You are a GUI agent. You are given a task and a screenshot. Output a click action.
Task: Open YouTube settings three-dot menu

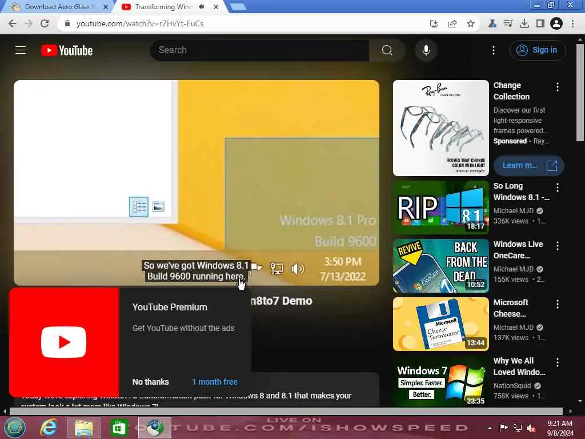pos(494,50)
